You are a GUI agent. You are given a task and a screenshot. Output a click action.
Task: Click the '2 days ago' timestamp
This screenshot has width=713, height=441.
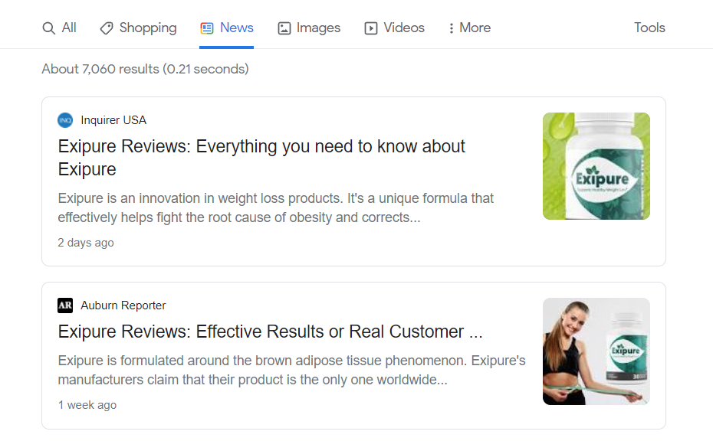[85, 242]
